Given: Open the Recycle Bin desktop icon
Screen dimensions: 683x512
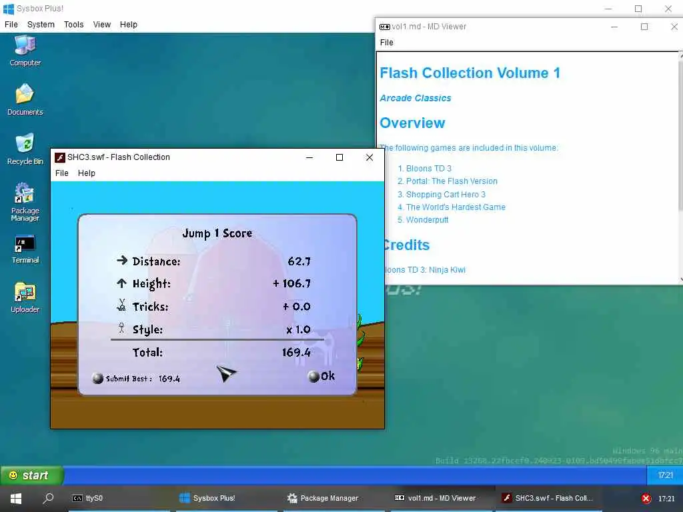Looking at the screenshot, I should [25, 149].
